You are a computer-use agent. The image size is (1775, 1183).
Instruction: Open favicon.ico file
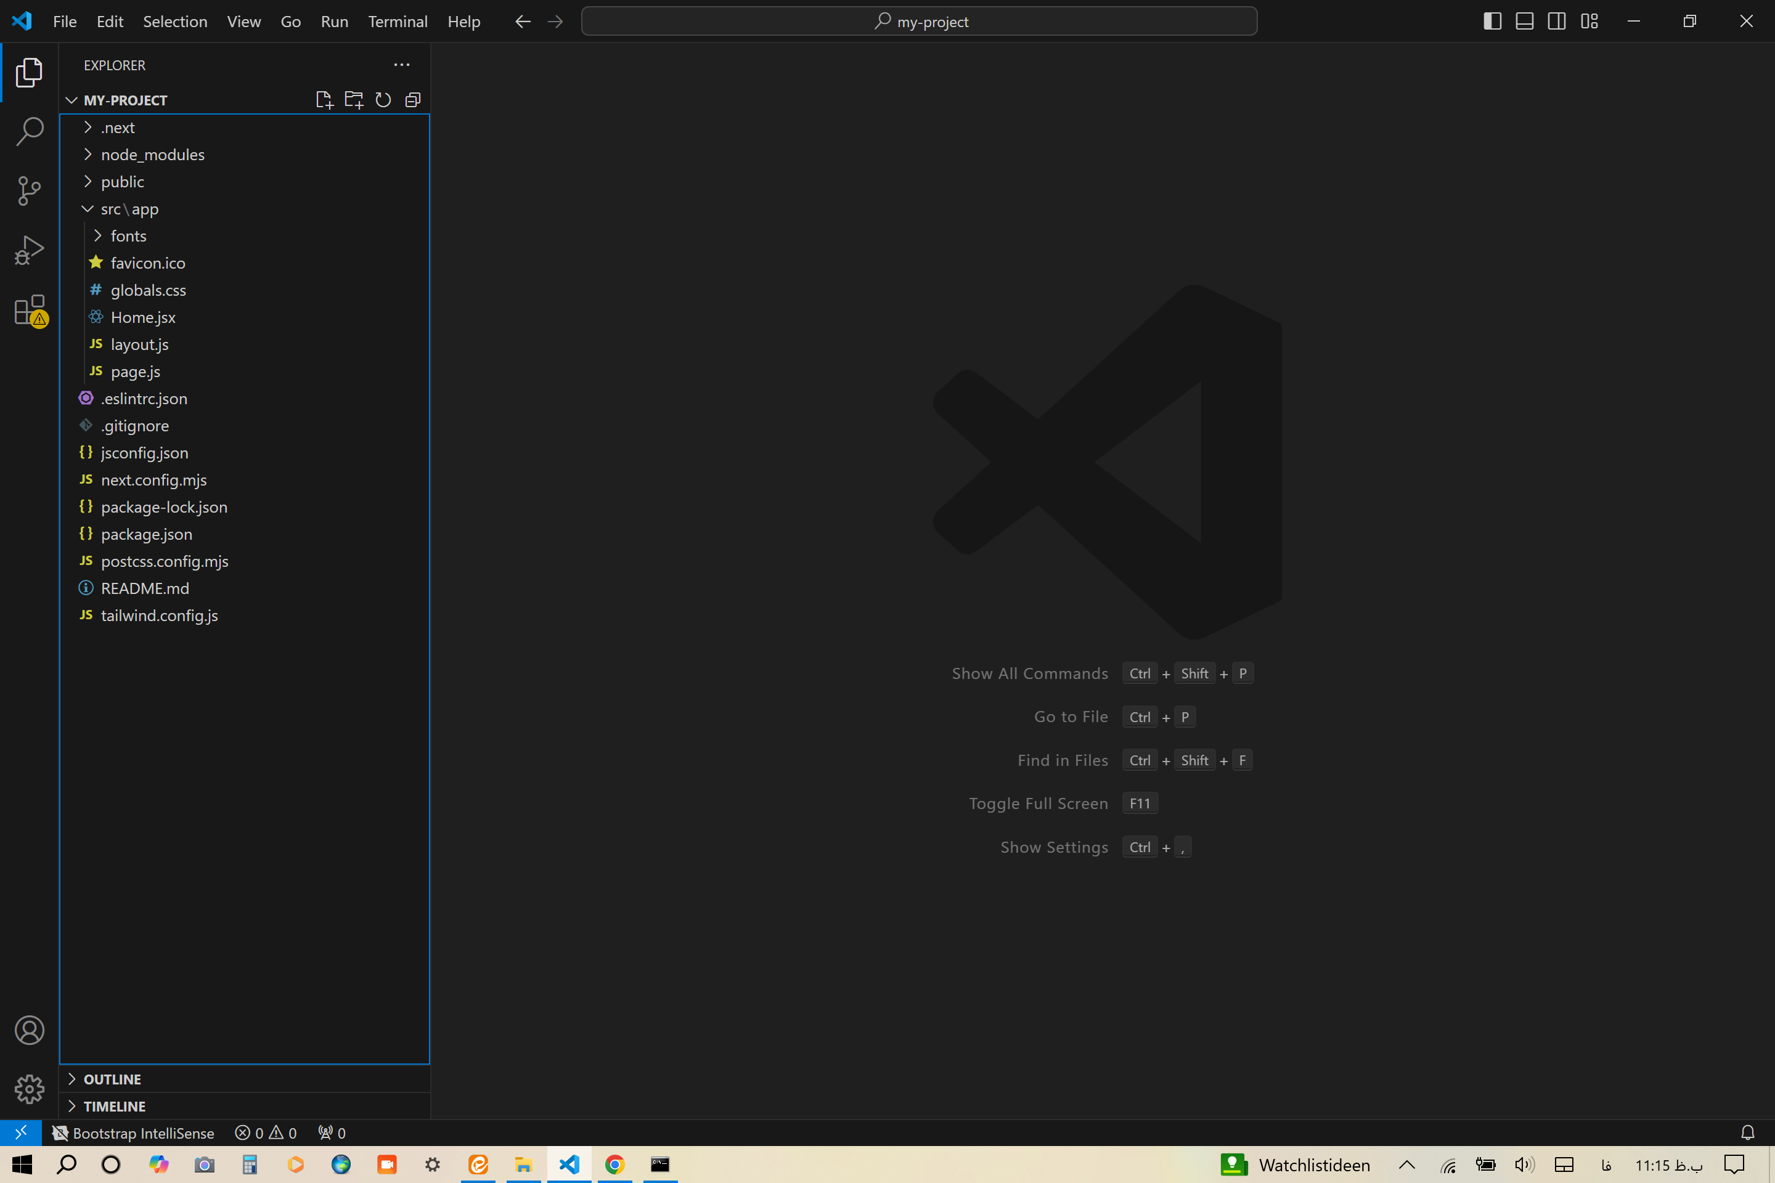pos(245,263)
